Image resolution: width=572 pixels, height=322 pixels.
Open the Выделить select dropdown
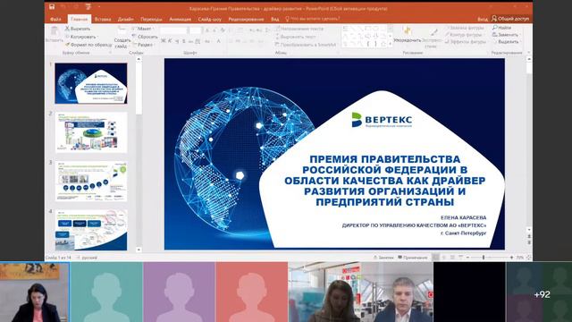coord(506,42)
